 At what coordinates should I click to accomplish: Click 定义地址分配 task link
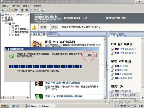coord(121,70)
